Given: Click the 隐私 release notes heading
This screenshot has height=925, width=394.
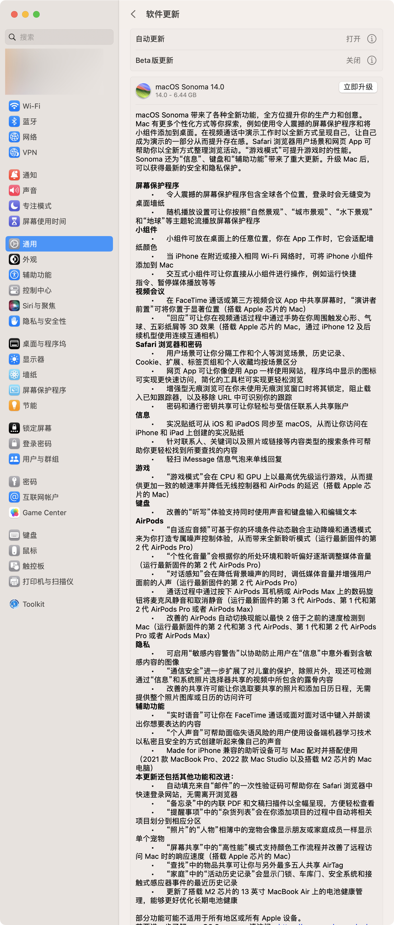Looking at the screenshot, I should click(142, 645).
